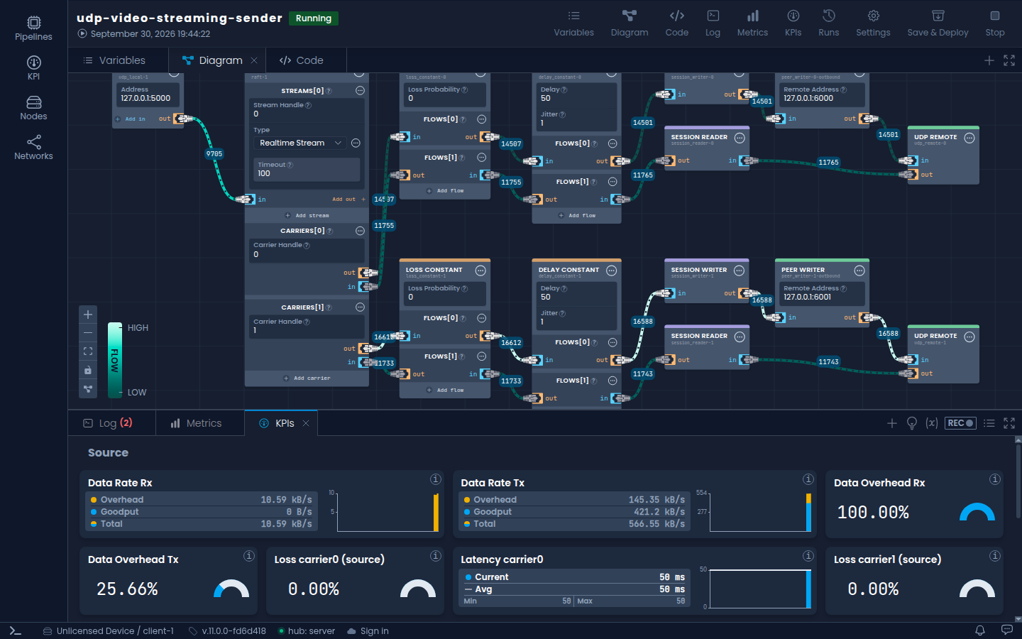Click Save & Deploy
Screen dimensions: 1022x639
click(938, 23)
